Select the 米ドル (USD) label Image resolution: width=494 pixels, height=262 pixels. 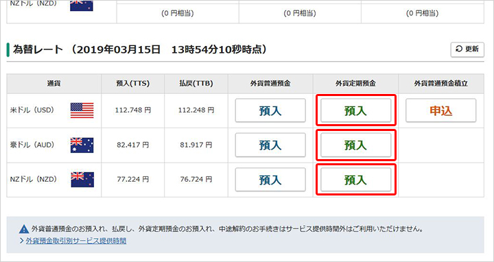coord(32,110)
